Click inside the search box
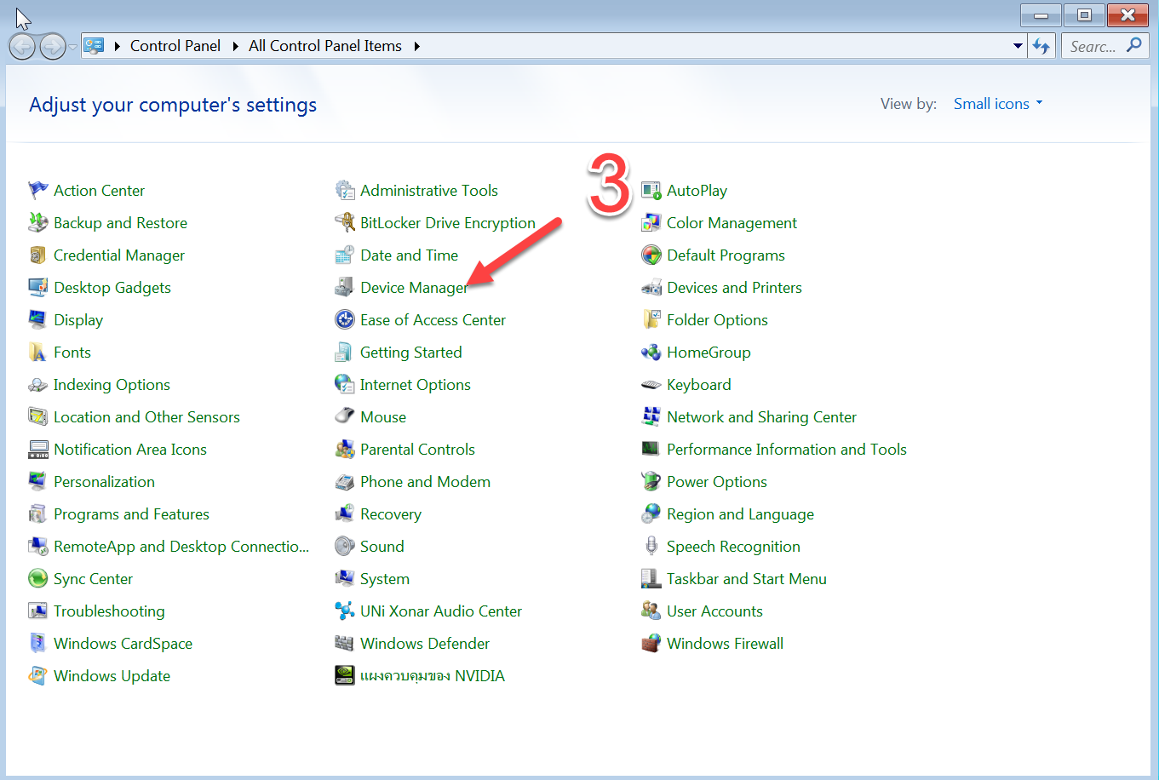1159x780 pixels. (1099, 45)
